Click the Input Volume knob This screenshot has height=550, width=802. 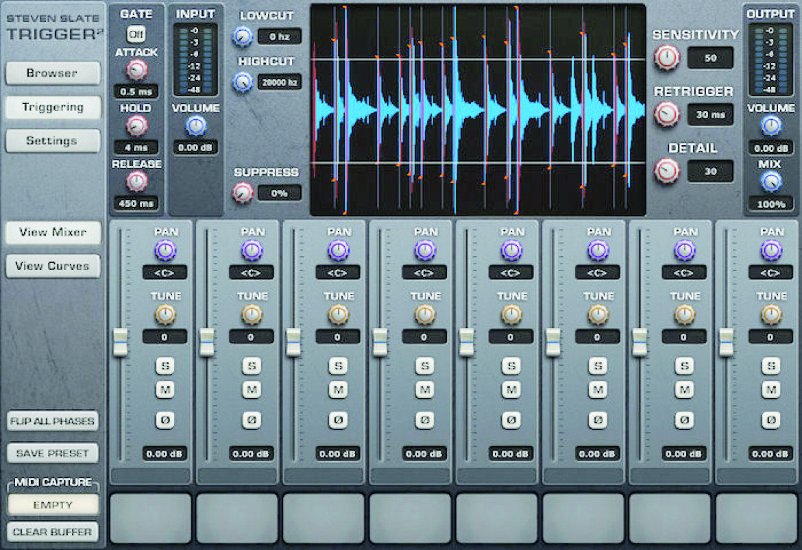tap(195, 126)
